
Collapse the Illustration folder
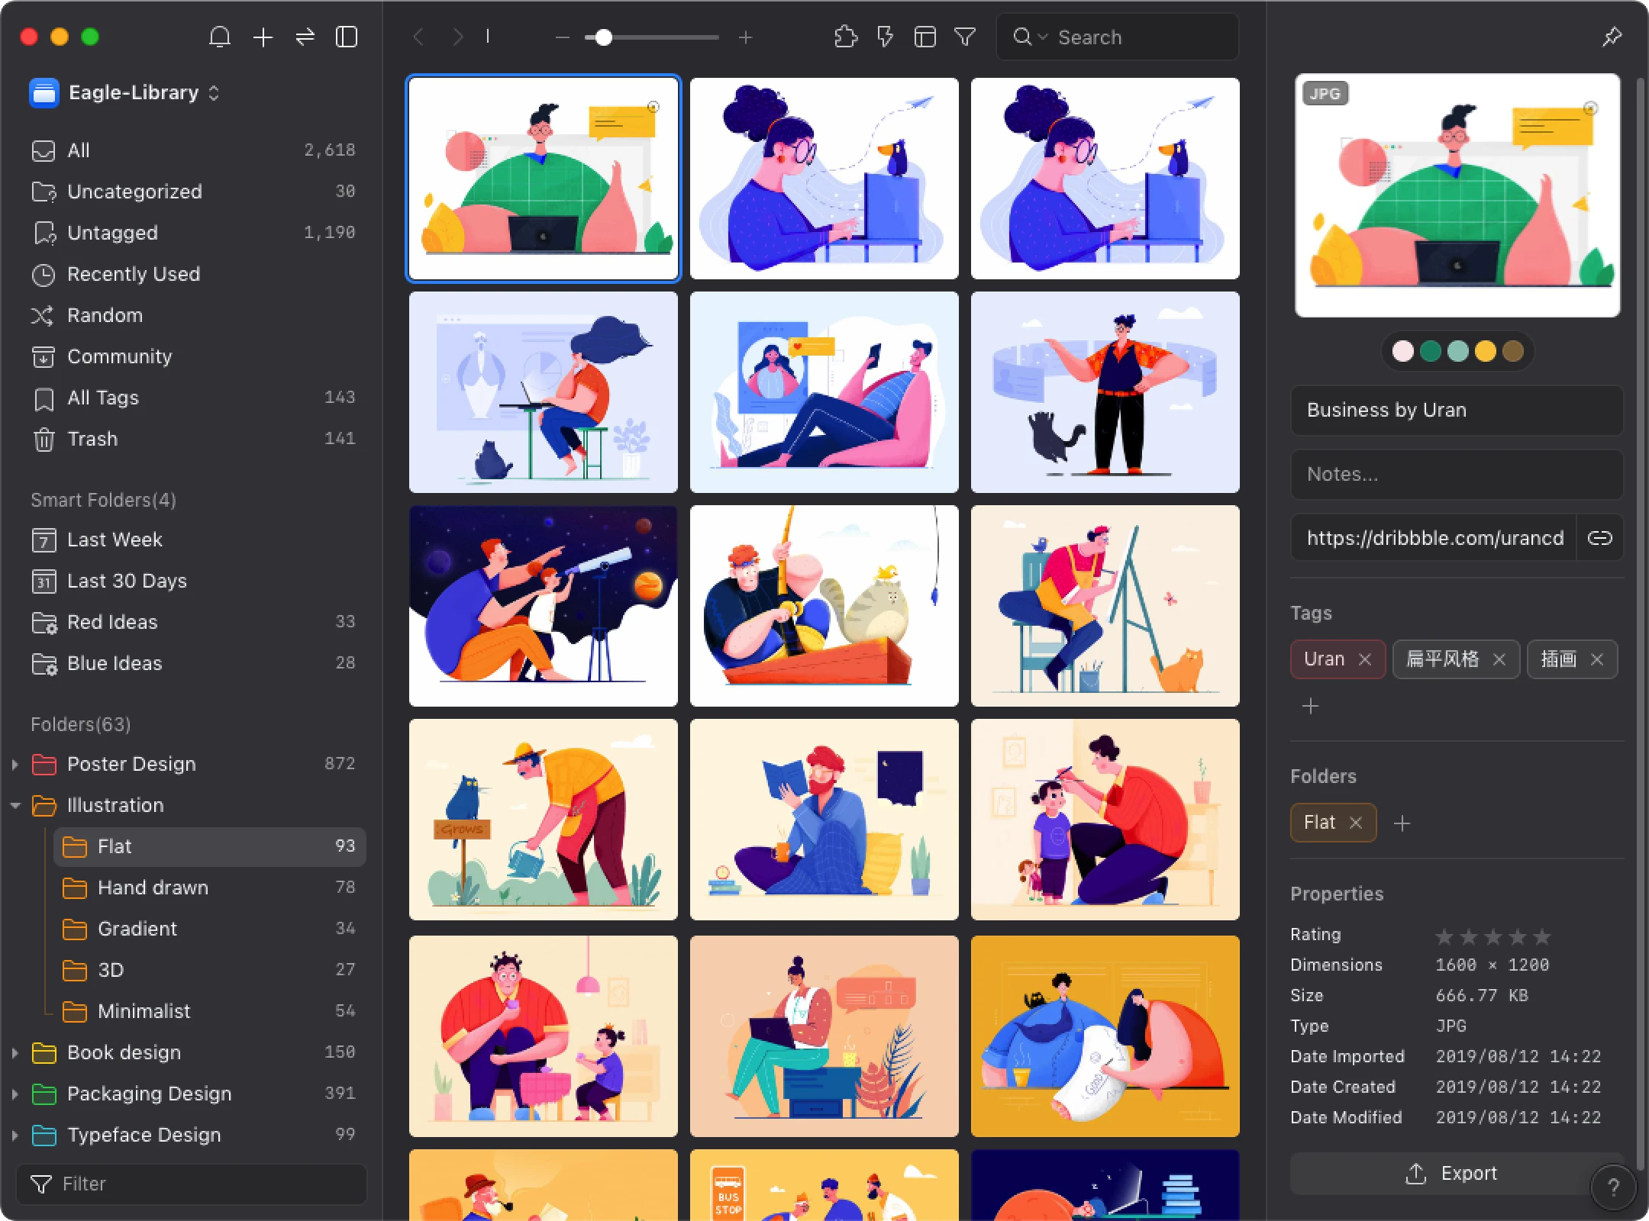point(15,805)
